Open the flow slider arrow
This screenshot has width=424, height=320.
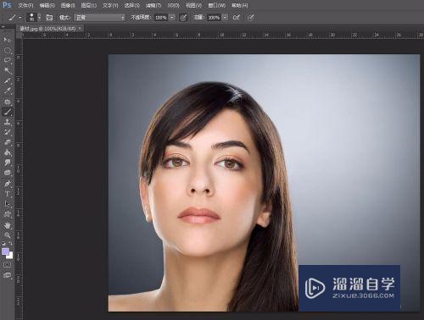point(225,18)
